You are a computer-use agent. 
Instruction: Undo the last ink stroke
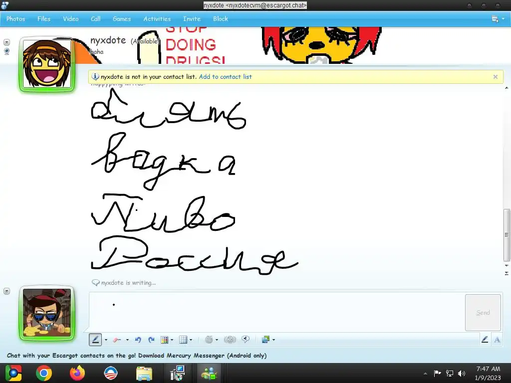[138, 340]
